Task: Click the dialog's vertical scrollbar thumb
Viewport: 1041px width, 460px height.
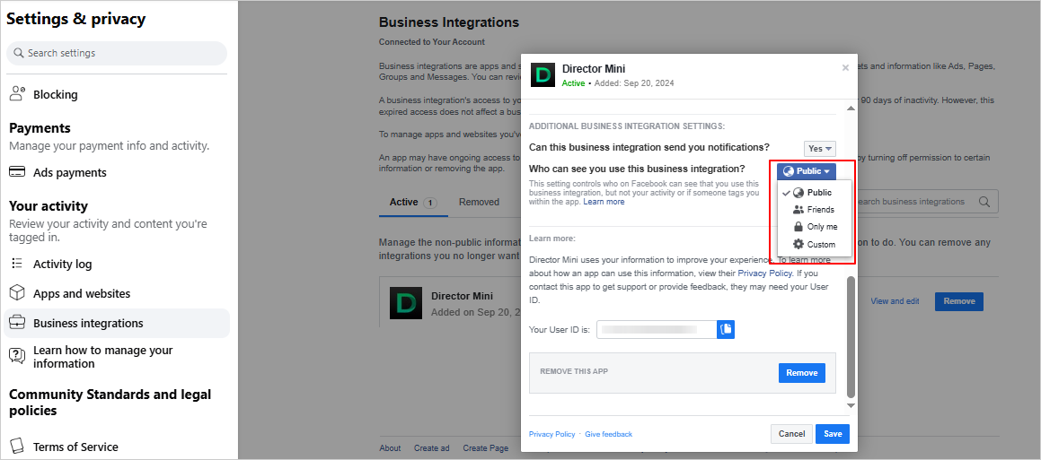Action: 851,336
